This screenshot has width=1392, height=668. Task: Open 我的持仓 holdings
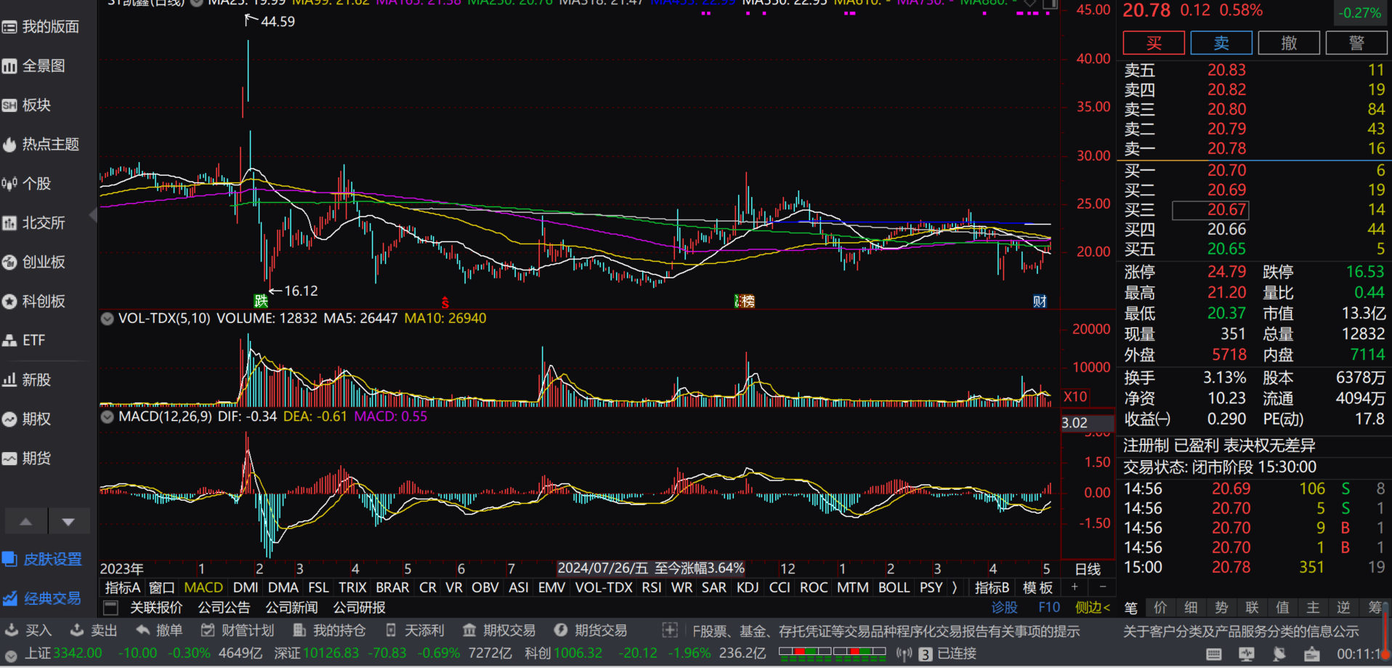click(329, 630)
